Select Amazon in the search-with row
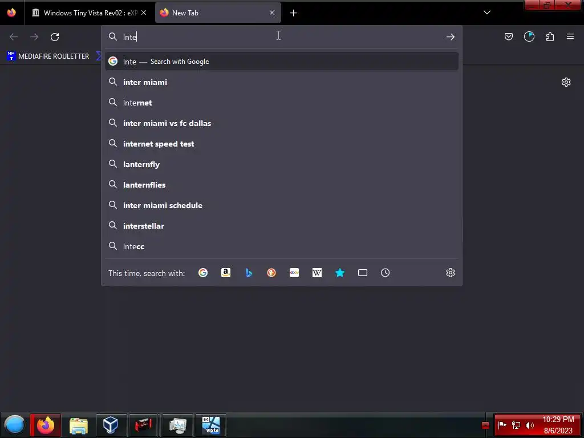This screenshot has width=584, height=438. (x=226, y=273)
